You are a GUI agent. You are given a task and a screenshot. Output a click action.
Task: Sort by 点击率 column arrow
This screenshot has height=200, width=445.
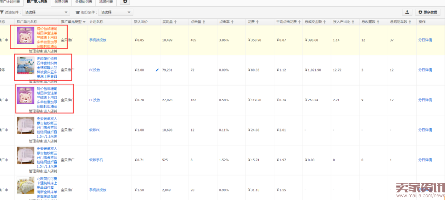pos(233,22)
